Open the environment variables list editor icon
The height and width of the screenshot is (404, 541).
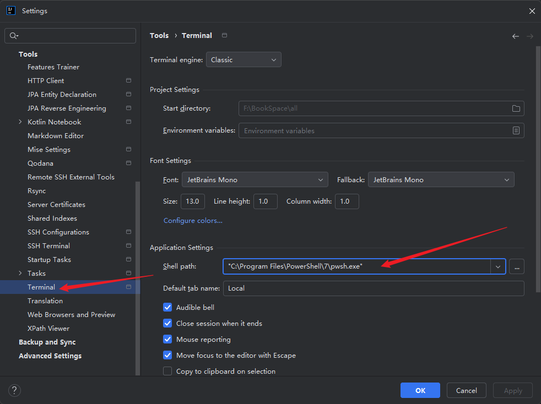[516, 130]
